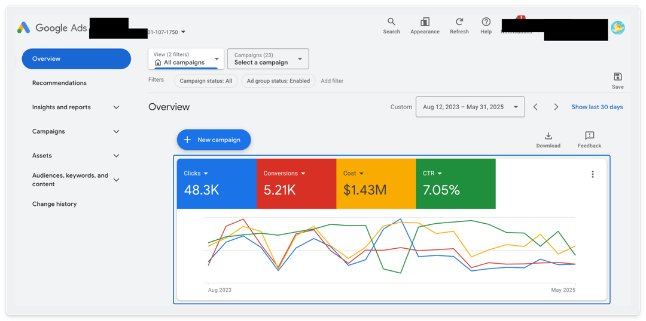Open the Select a campaign dropdown
Screen dimensions: 646x321
coord(268,58)
